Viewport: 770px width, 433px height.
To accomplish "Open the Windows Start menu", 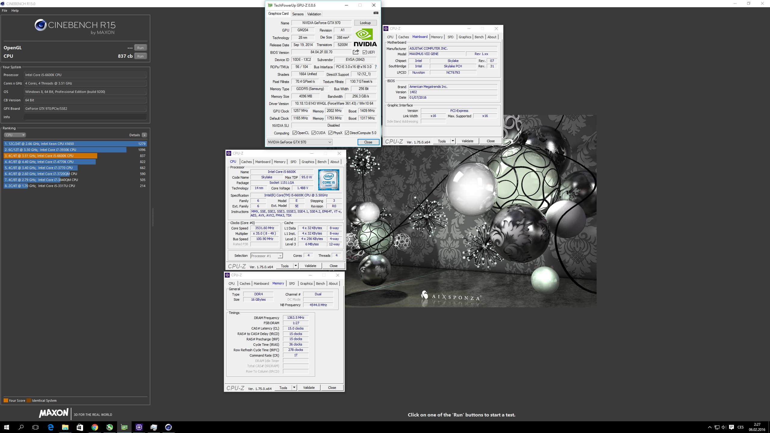I will click(x=6, y=427).
